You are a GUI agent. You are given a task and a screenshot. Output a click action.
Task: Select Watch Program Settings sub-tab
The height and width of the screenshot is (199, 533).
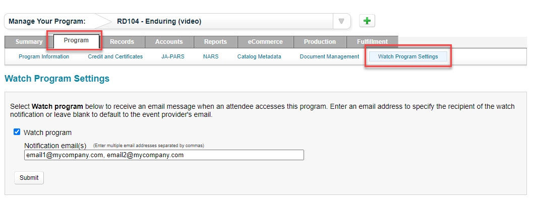pyautogui.click(x=408, y=57)
